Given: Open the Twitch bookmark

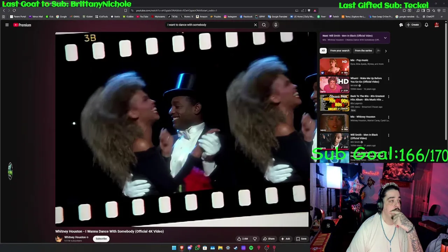Looking at the screenshot, I should click(334, 16).
